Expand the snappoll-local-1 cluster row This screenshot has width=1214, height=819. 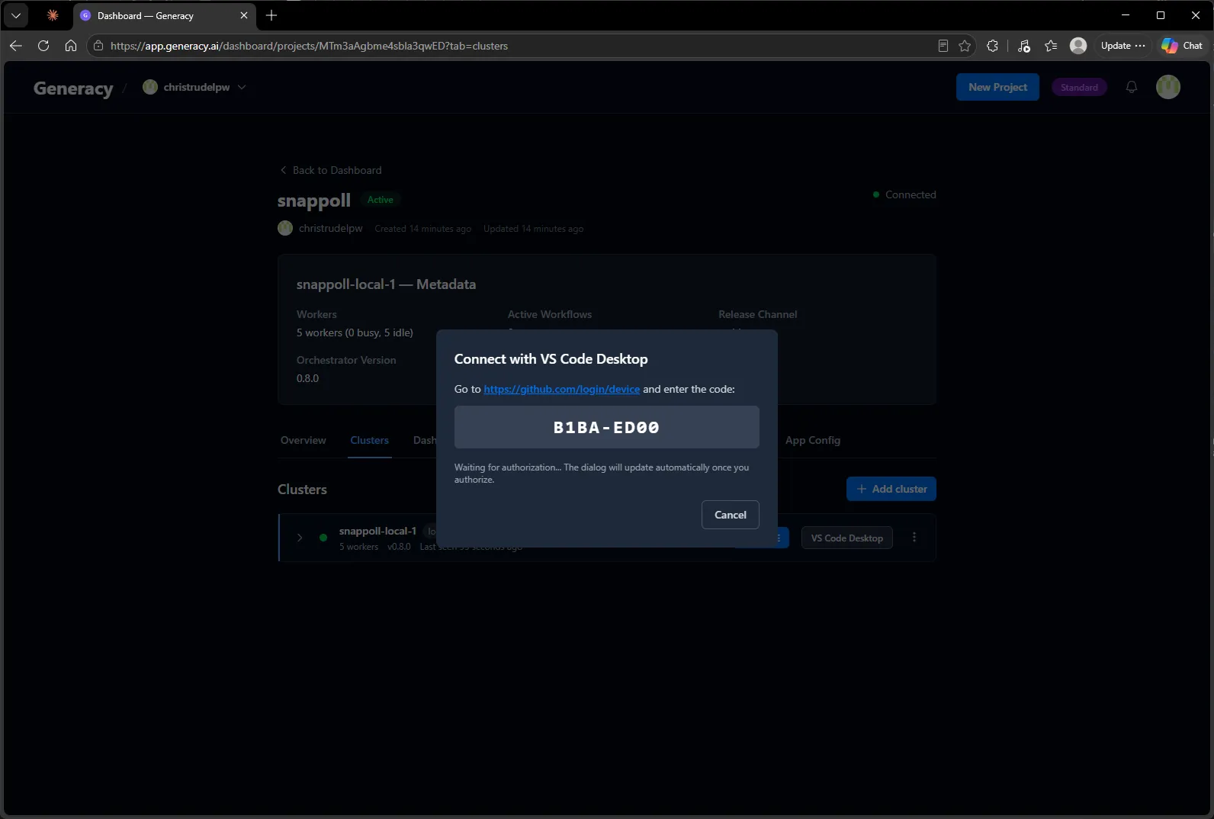tap(300, 538)
